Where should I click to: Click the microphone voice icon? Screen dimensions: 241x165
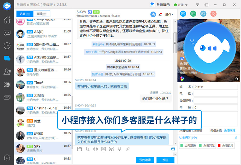(120, 149)
